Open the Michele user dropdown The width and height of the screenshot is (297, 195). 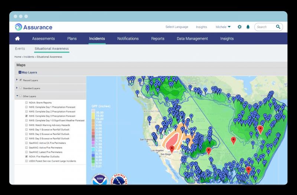click(223, 27)
